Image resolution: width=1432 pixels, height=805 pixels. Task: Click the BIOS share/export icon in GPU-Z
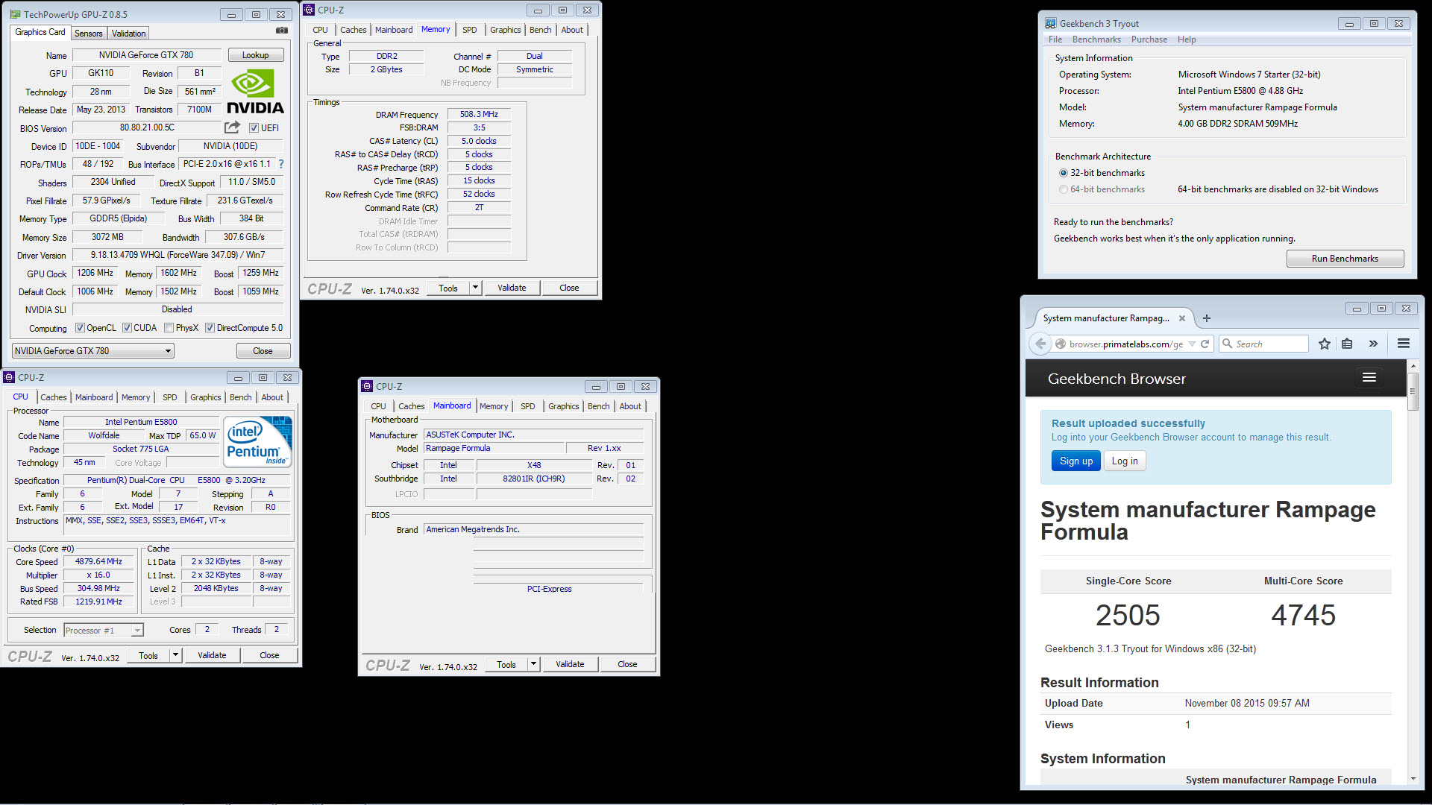coord(233,127)
